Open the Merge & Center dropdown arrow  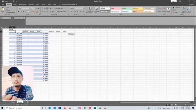(x=67, y=12)
